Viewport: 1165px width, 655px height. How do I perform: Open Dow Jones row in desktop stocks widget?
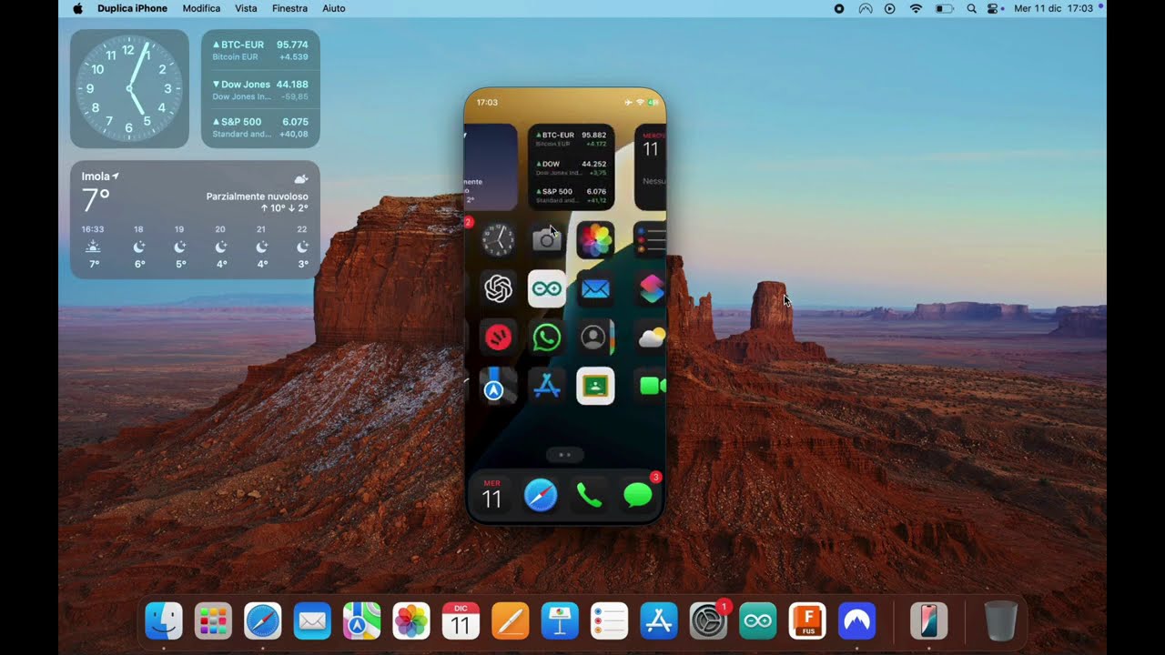[260, 89]
